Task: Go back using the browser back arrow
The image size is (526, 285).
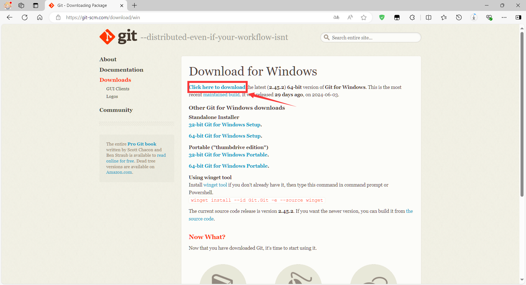Action: point(10,18)
